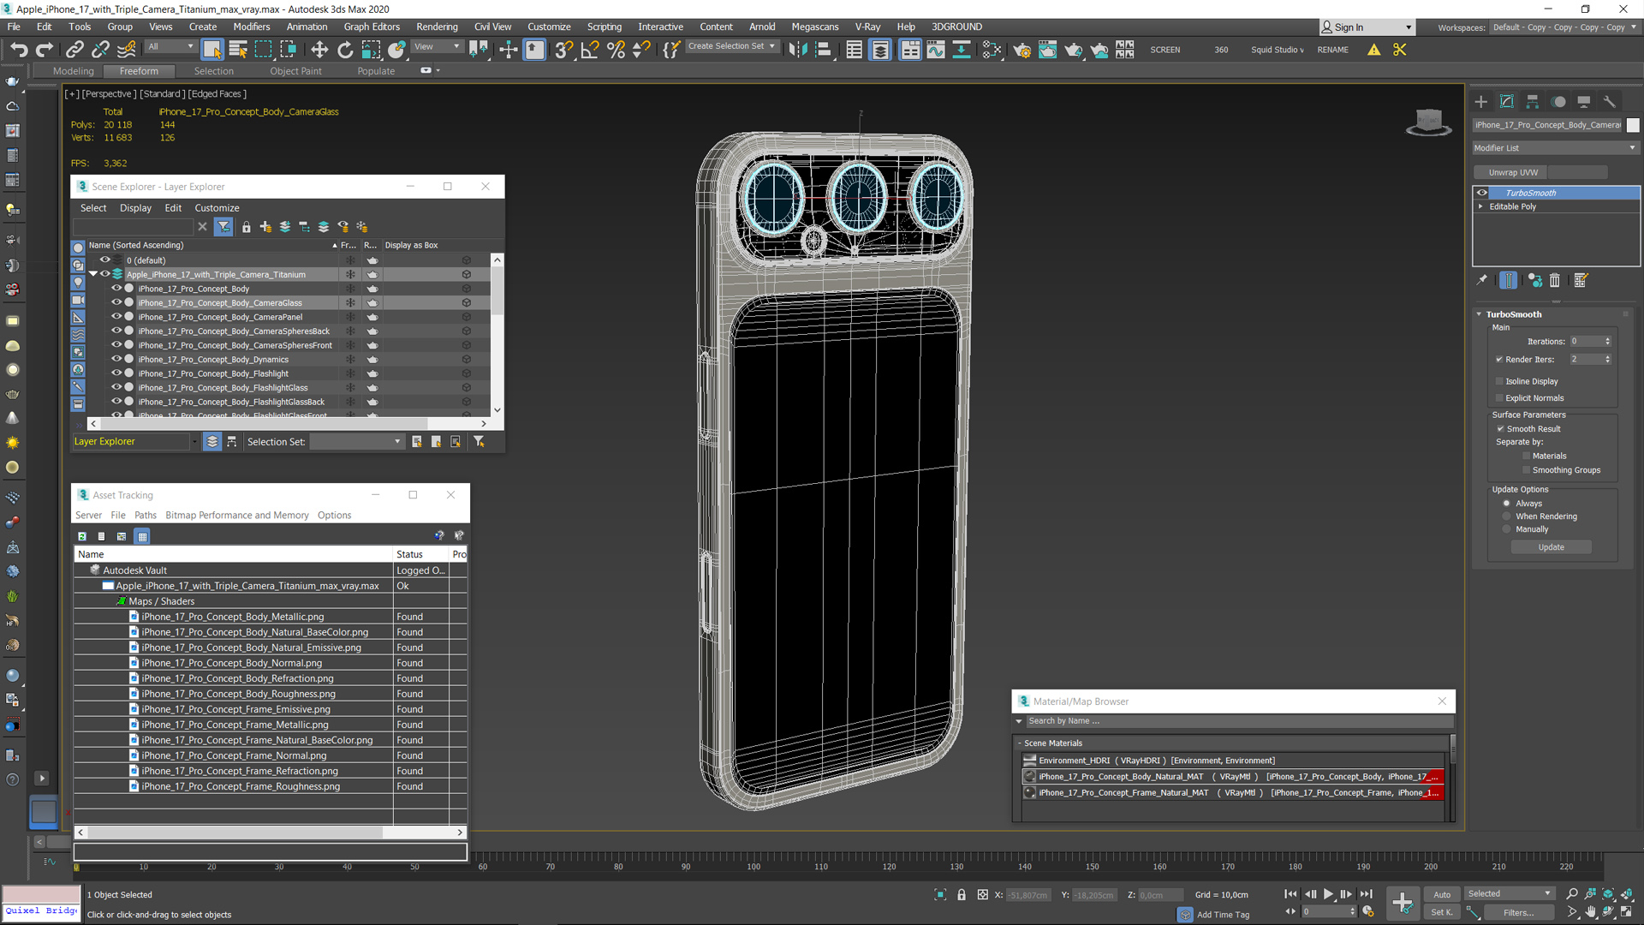Screen dimensions: 1644x925
Task: Click the Redo arrow in main toolbar
Action: (x=45, y=50)
